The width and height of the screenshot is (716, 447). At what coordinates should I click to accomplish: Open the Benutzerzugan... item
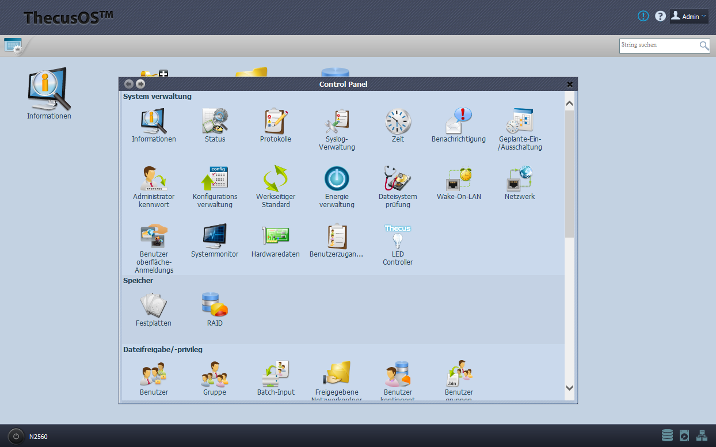[x=337, y=240]
